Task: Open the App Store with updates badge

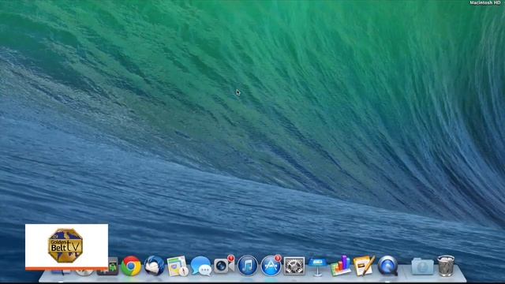Action: (271, 266)
